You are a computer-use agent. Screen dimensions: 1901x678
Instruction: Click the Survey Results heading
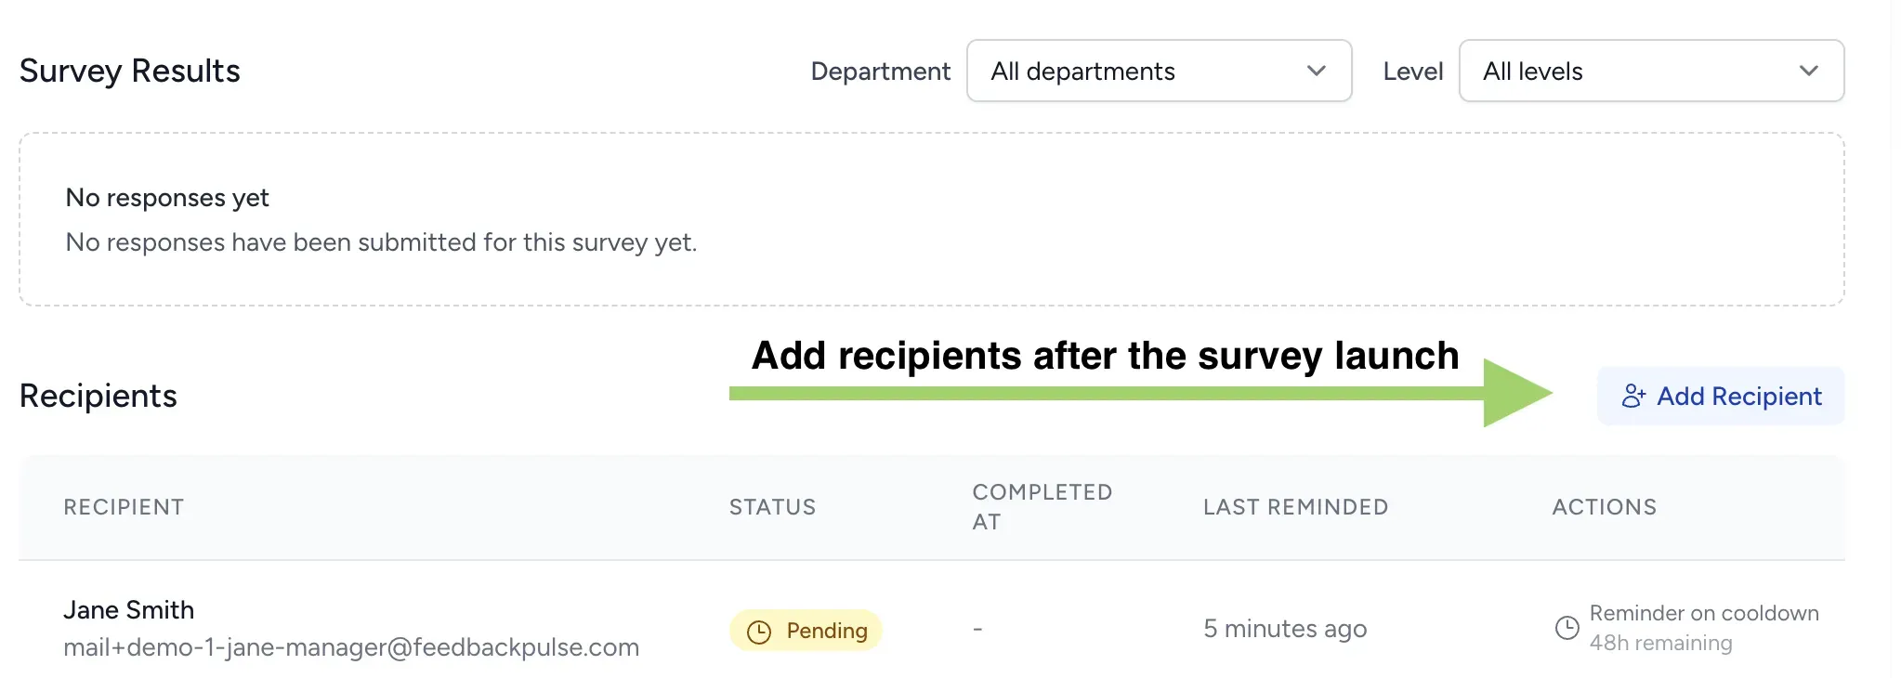130,71
